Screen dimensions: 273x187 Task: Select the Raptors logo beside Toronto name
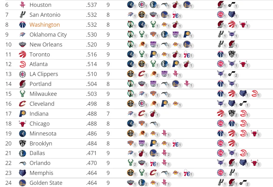point(22,54)
